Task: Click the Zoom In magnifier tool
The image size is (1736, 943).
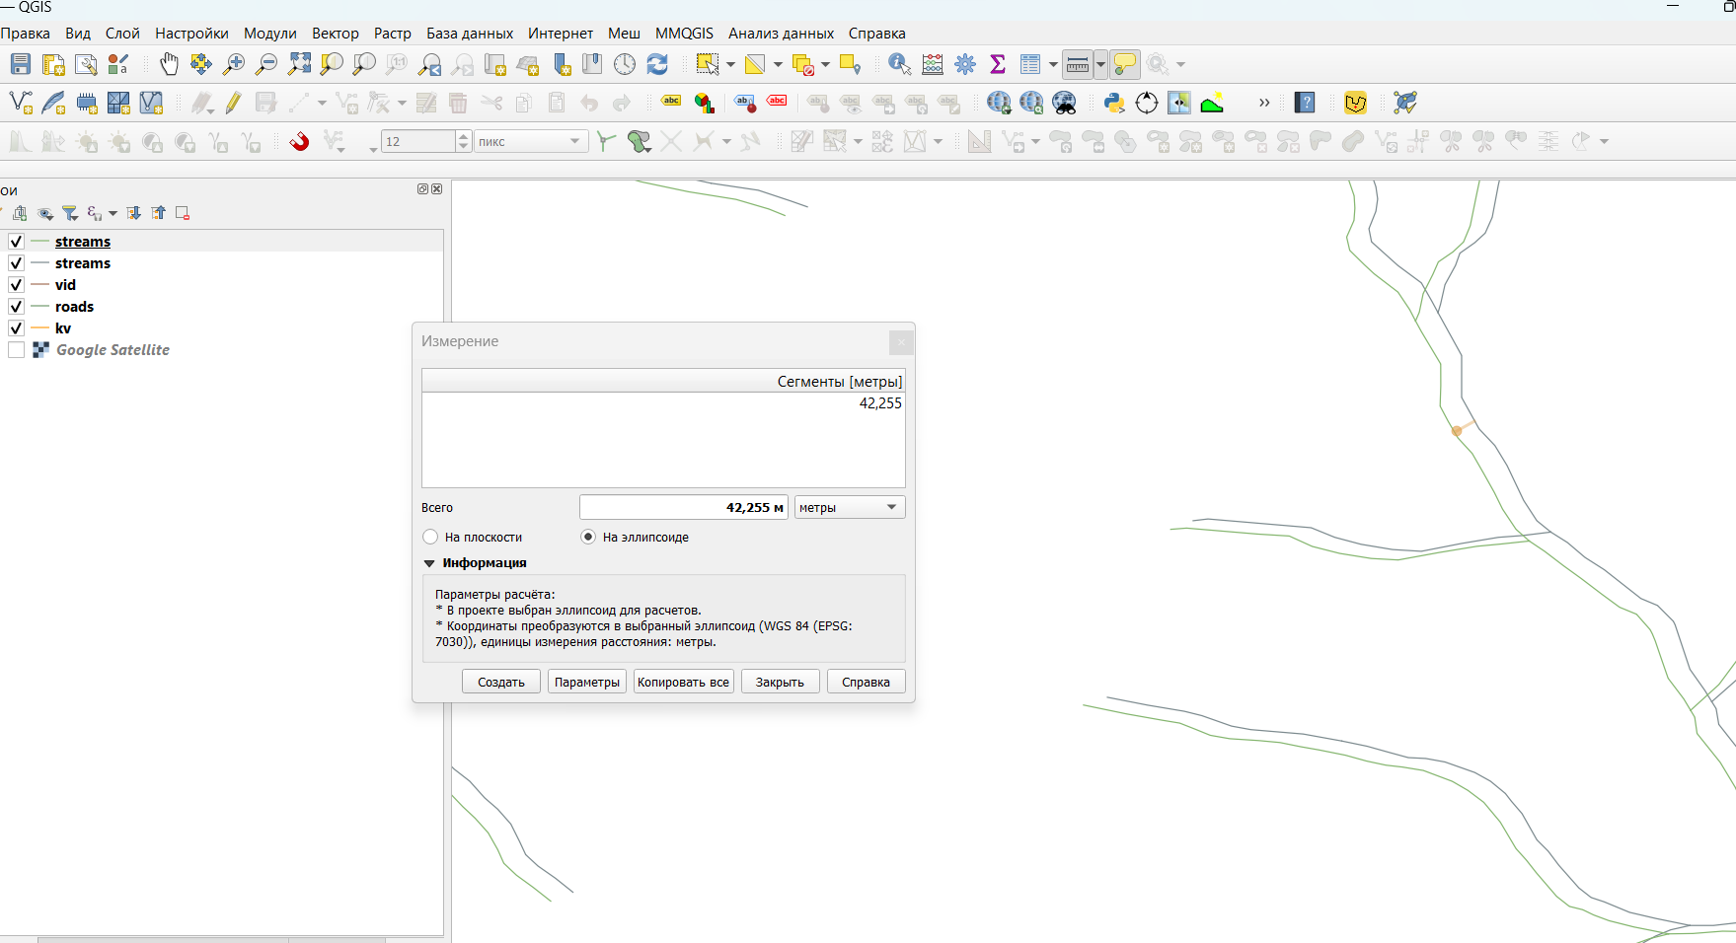Action: tap(234, 64)
